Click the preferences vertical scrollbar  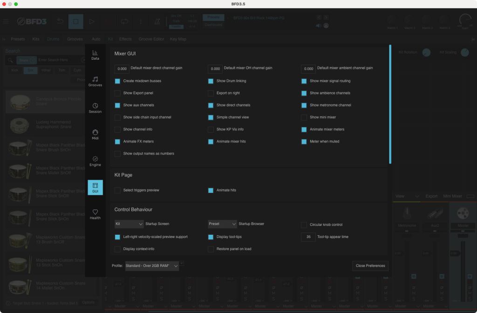coord(390,104)
